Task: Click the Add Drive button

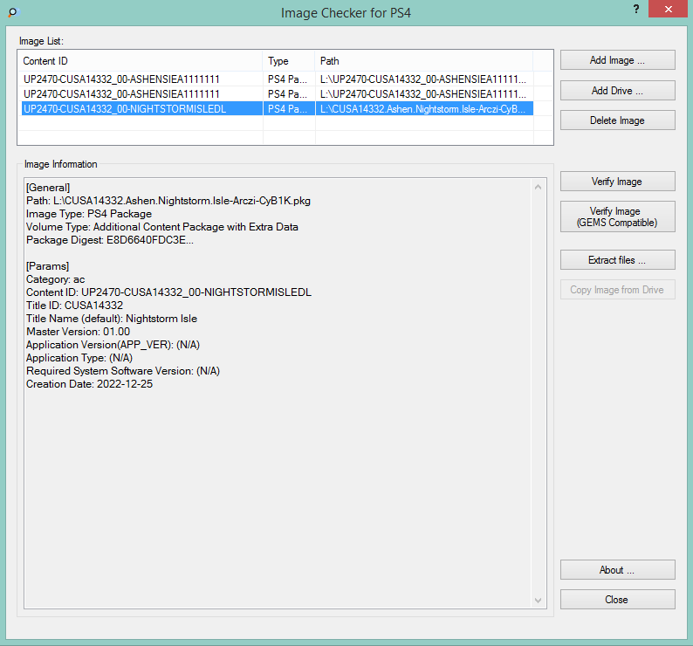Action: pos(617,91)
